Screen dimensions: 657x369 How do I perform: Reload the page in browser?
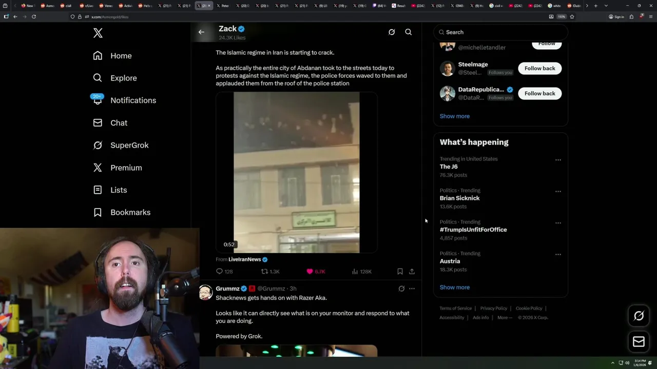point(34,16)
